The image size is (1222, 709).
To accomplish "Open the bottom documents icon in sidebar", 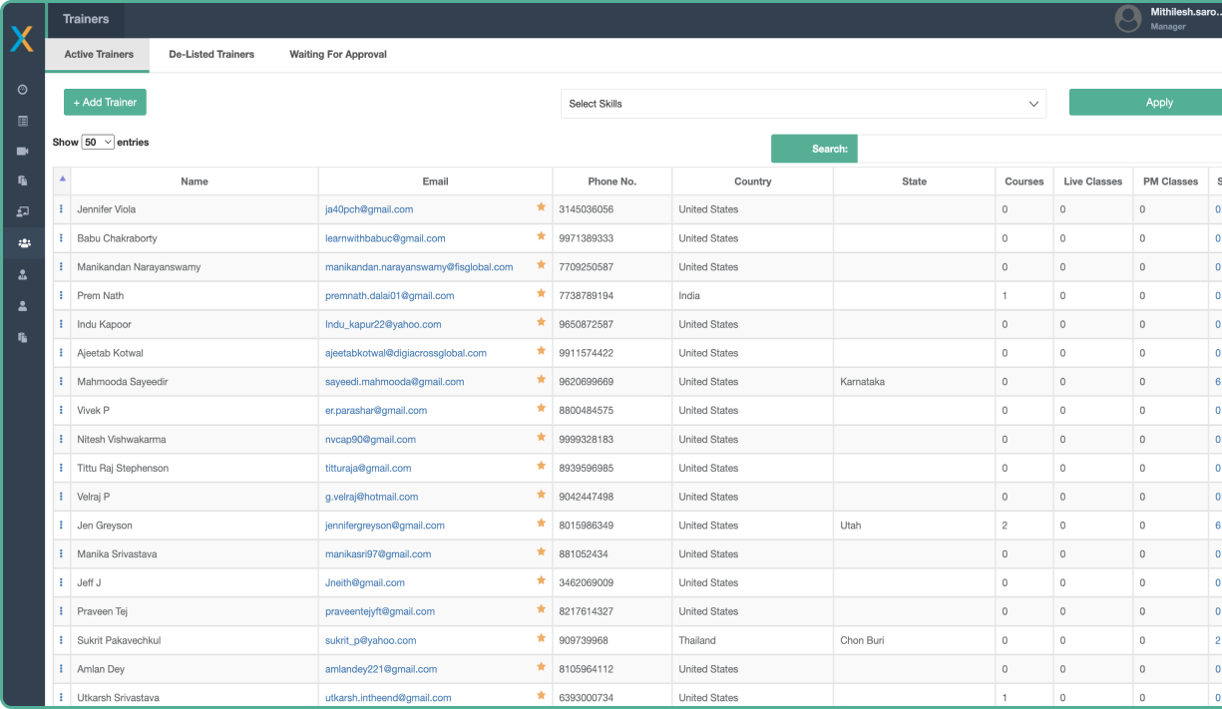I will pos(23,337).
